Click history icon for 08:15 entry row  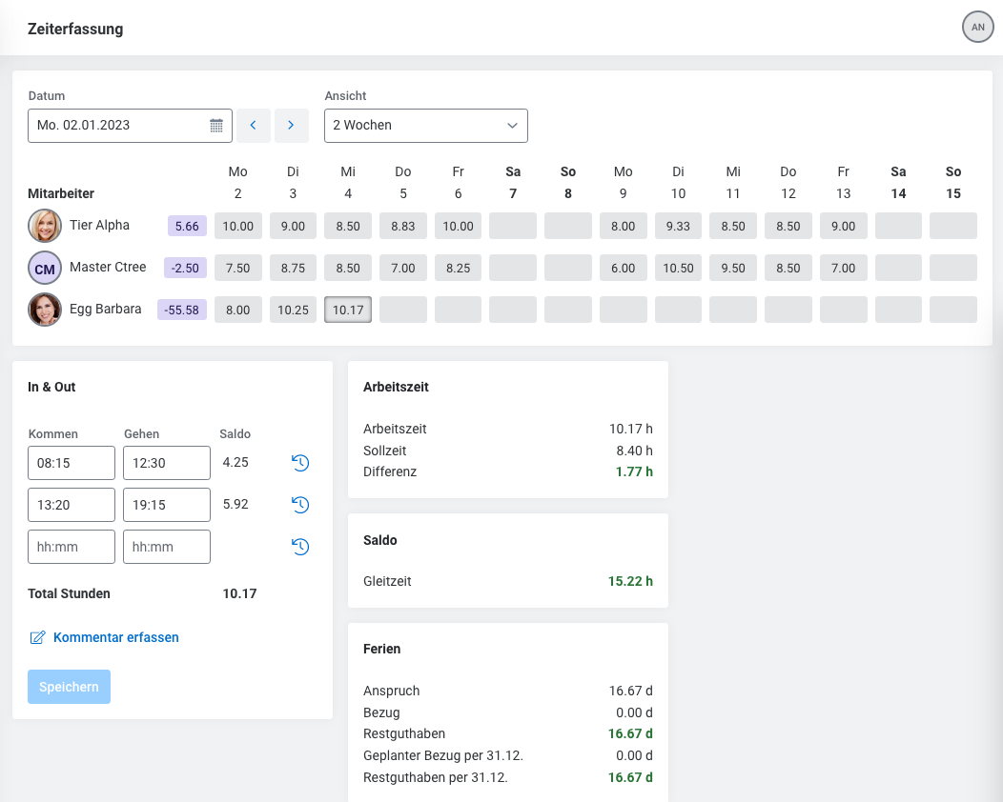coord(300,463)
